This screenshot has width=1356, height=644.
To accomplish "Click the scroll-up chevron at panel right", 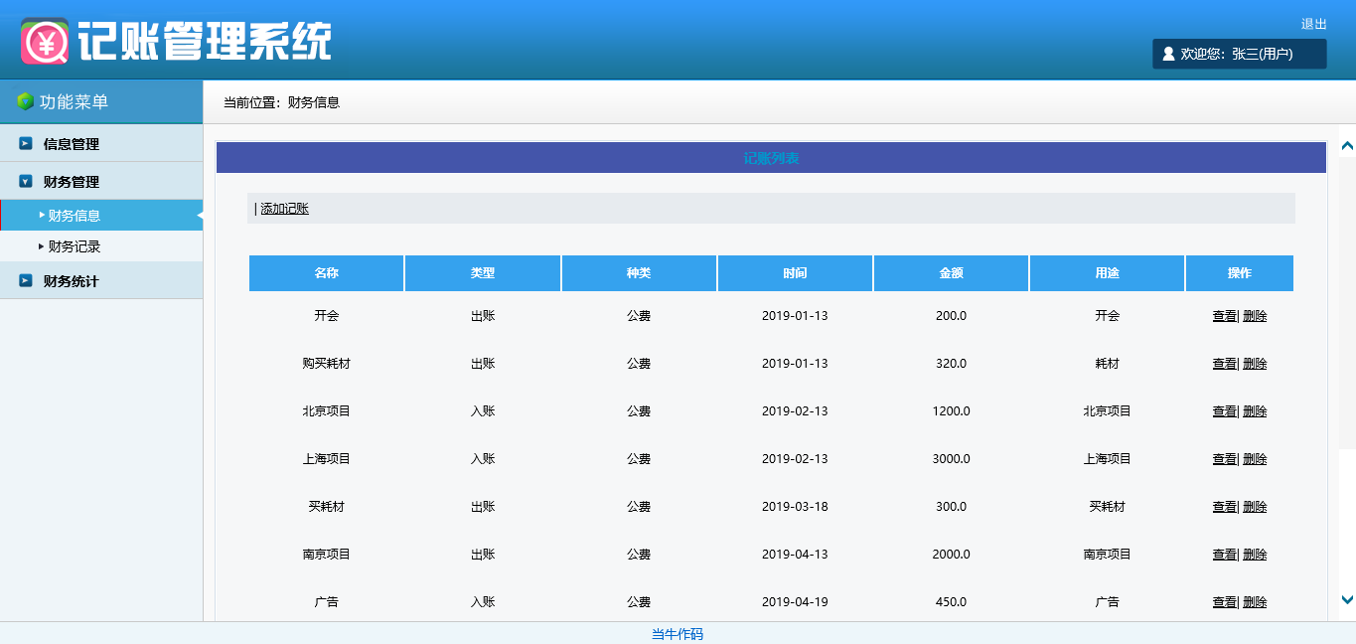I will coord(1347,146).
